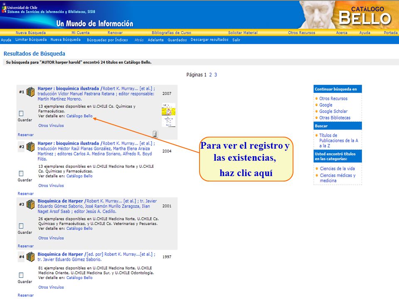The height and width of the screenshot is (299, 399).
Task: Click the book icon beside result #4
Action: click(x=30, y=257)
